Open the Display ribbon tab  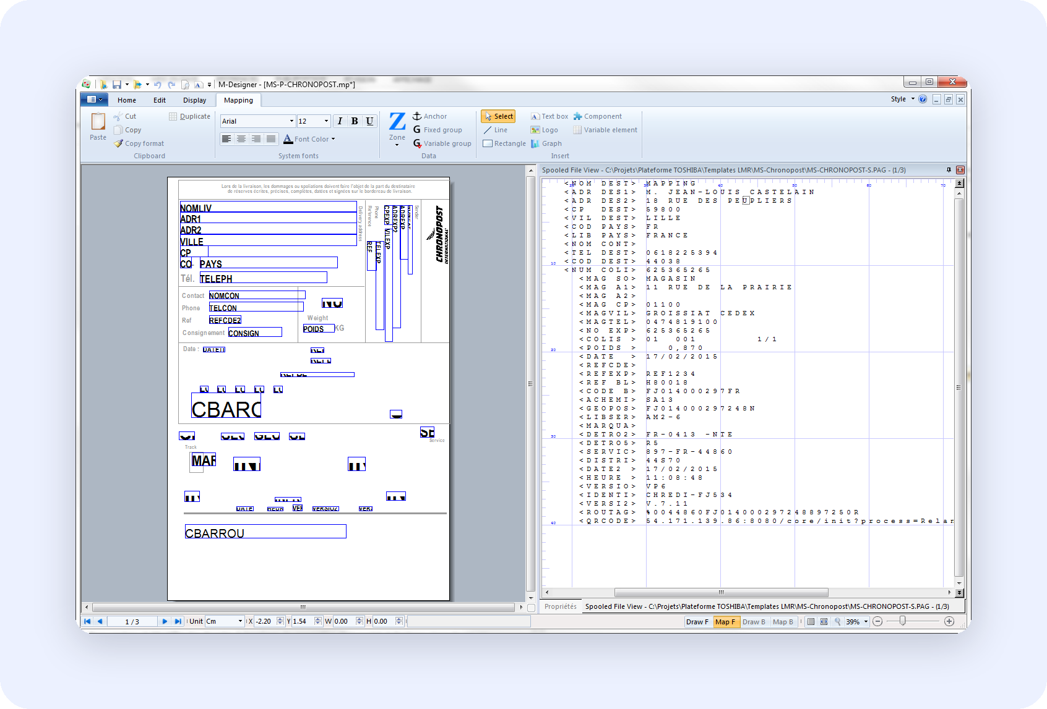194,100
